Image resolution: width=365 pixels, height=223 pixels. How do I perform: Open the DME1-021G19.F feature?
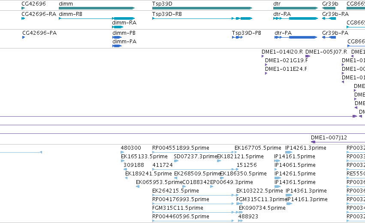[x=266, y=65]
